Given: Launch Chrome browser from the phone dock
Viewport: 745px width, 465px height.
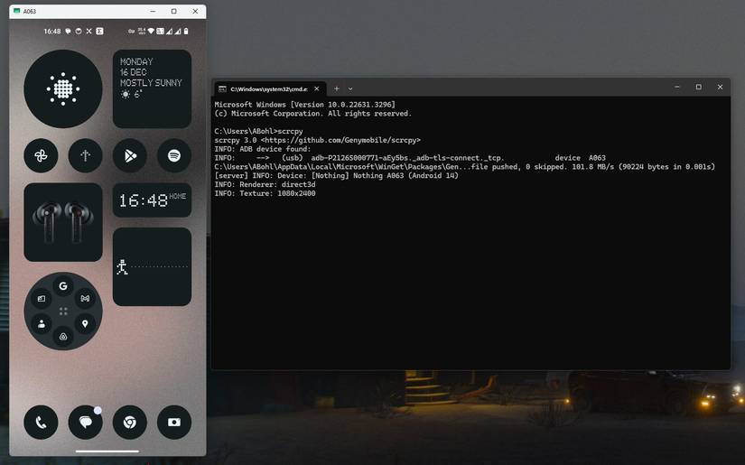Looking at the screenshot, I should point(130,422).
